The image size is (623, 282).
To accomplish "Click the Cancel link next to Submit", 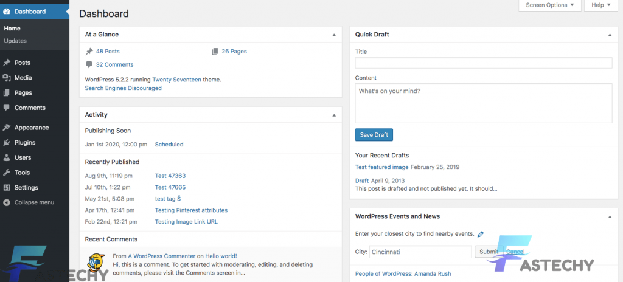I will point(515,252).
